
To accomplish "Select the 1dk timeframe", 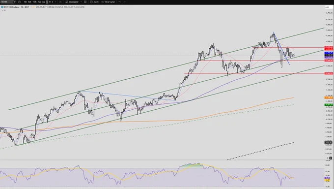I will click(25, 2).
